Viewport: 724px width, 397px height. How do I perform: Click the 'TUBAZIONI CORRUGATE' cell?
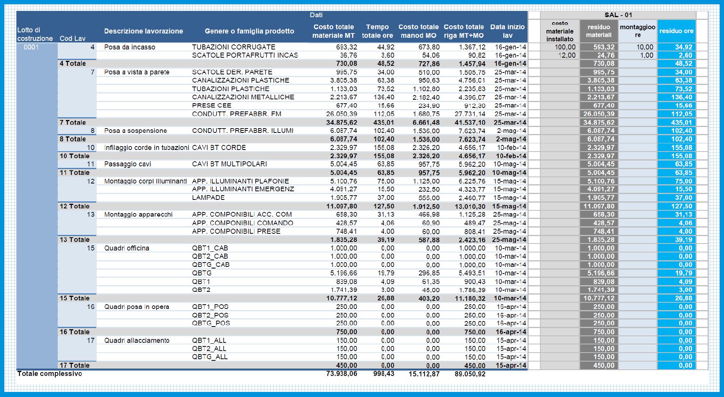tap(234, 47)
